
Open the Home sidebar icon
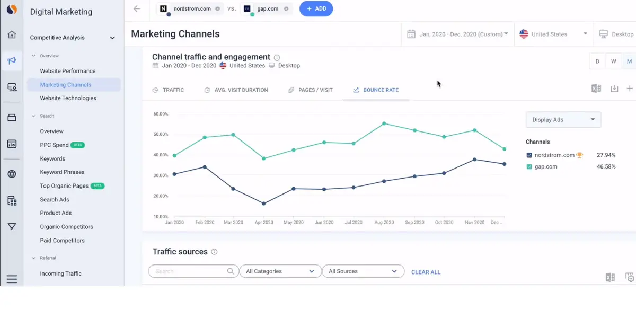12,35
